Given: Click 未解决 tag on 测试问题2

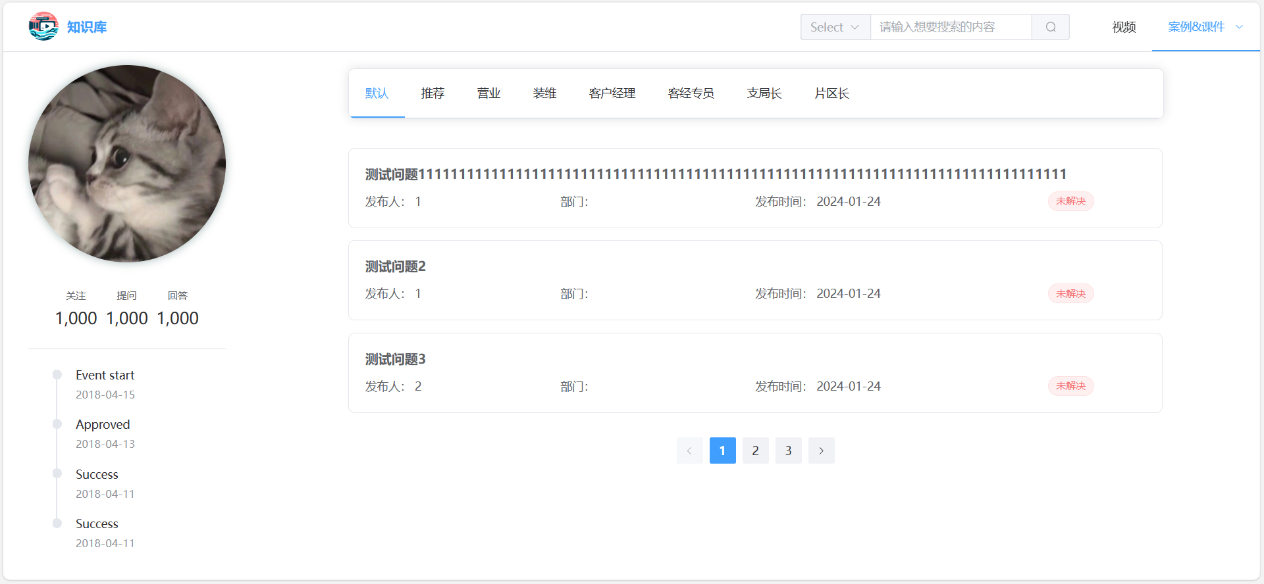Looking at the screenshot, I should click(1070, 293).
